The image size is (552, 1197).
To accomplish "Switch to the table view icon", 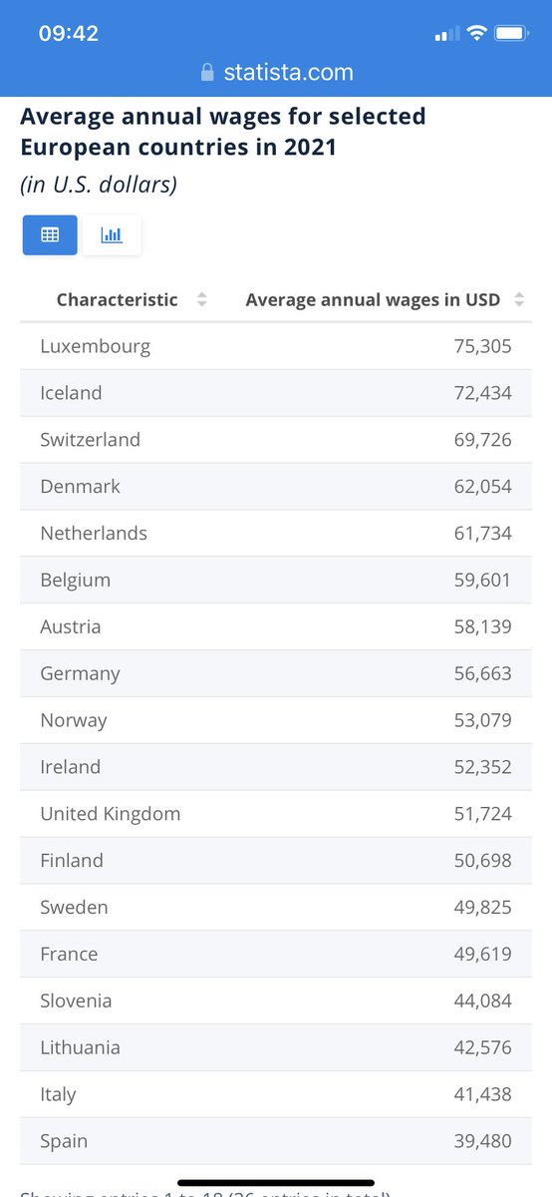I will 50,235.
